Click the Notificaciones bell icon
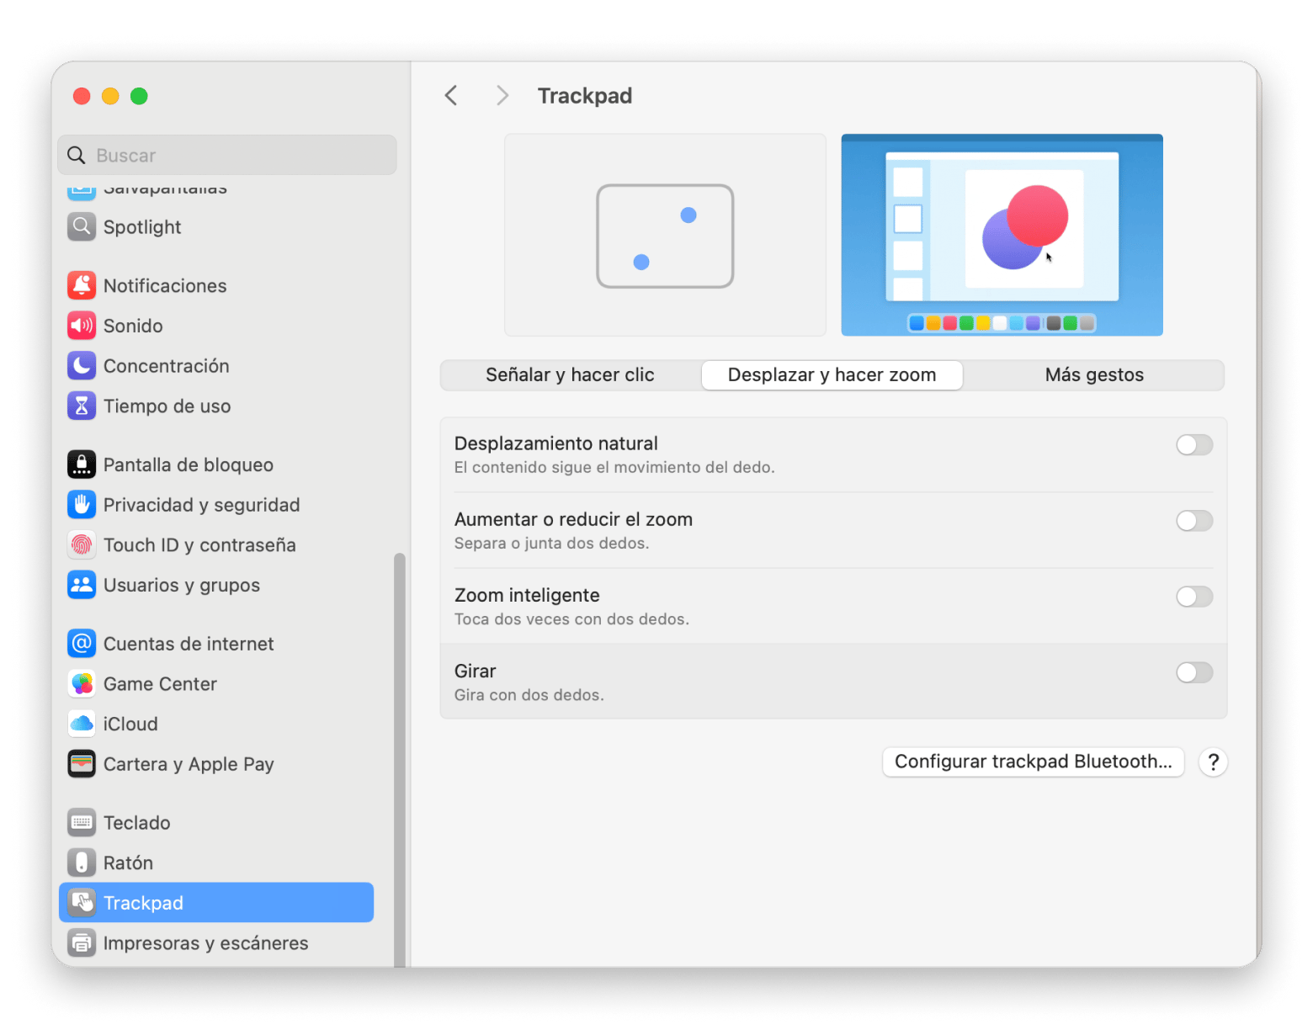Viewport: 1313px width, 1035px height. (x=82, y=285)
